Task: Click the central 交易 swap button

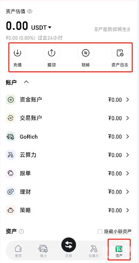Action: pyautogui.click(x=68, y=245)
